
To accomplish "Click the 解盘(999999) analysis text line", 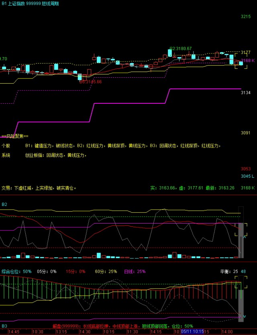I will pos(123,326).
